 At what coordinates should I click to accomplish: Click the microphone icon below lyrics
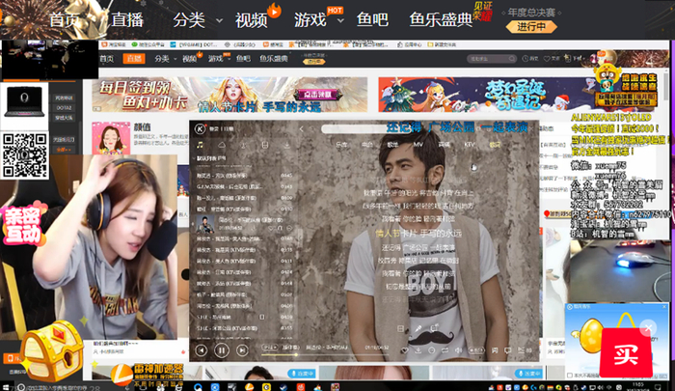point(418,328)
